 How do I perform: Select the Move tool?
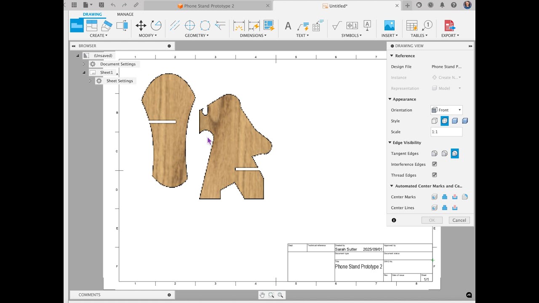[141, 26]
